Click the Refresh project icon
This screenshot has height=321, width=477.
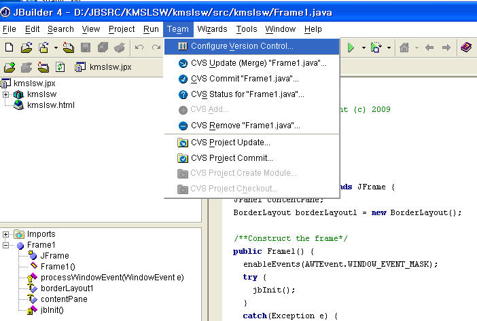(x=60, y=67)
